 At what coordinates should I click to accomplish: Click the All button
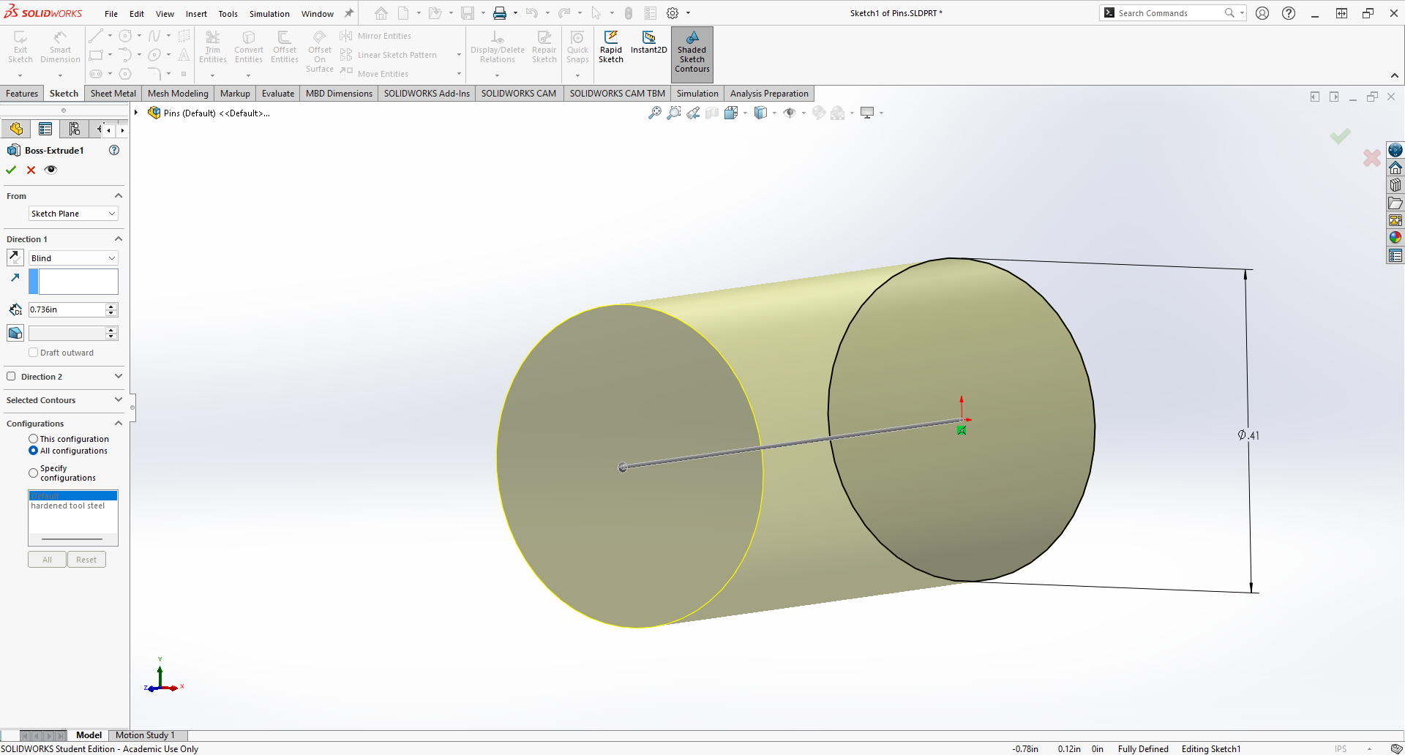point(48,560)
